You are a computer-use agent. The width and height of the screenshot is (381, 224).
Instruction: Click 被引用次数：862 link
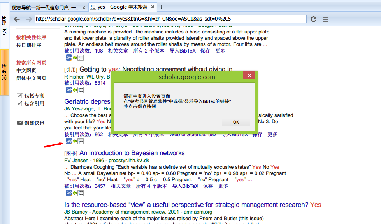click(84, 135)
